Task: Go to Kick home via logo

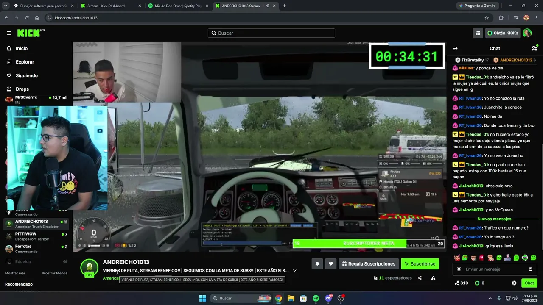Action: tap(31, 33)
